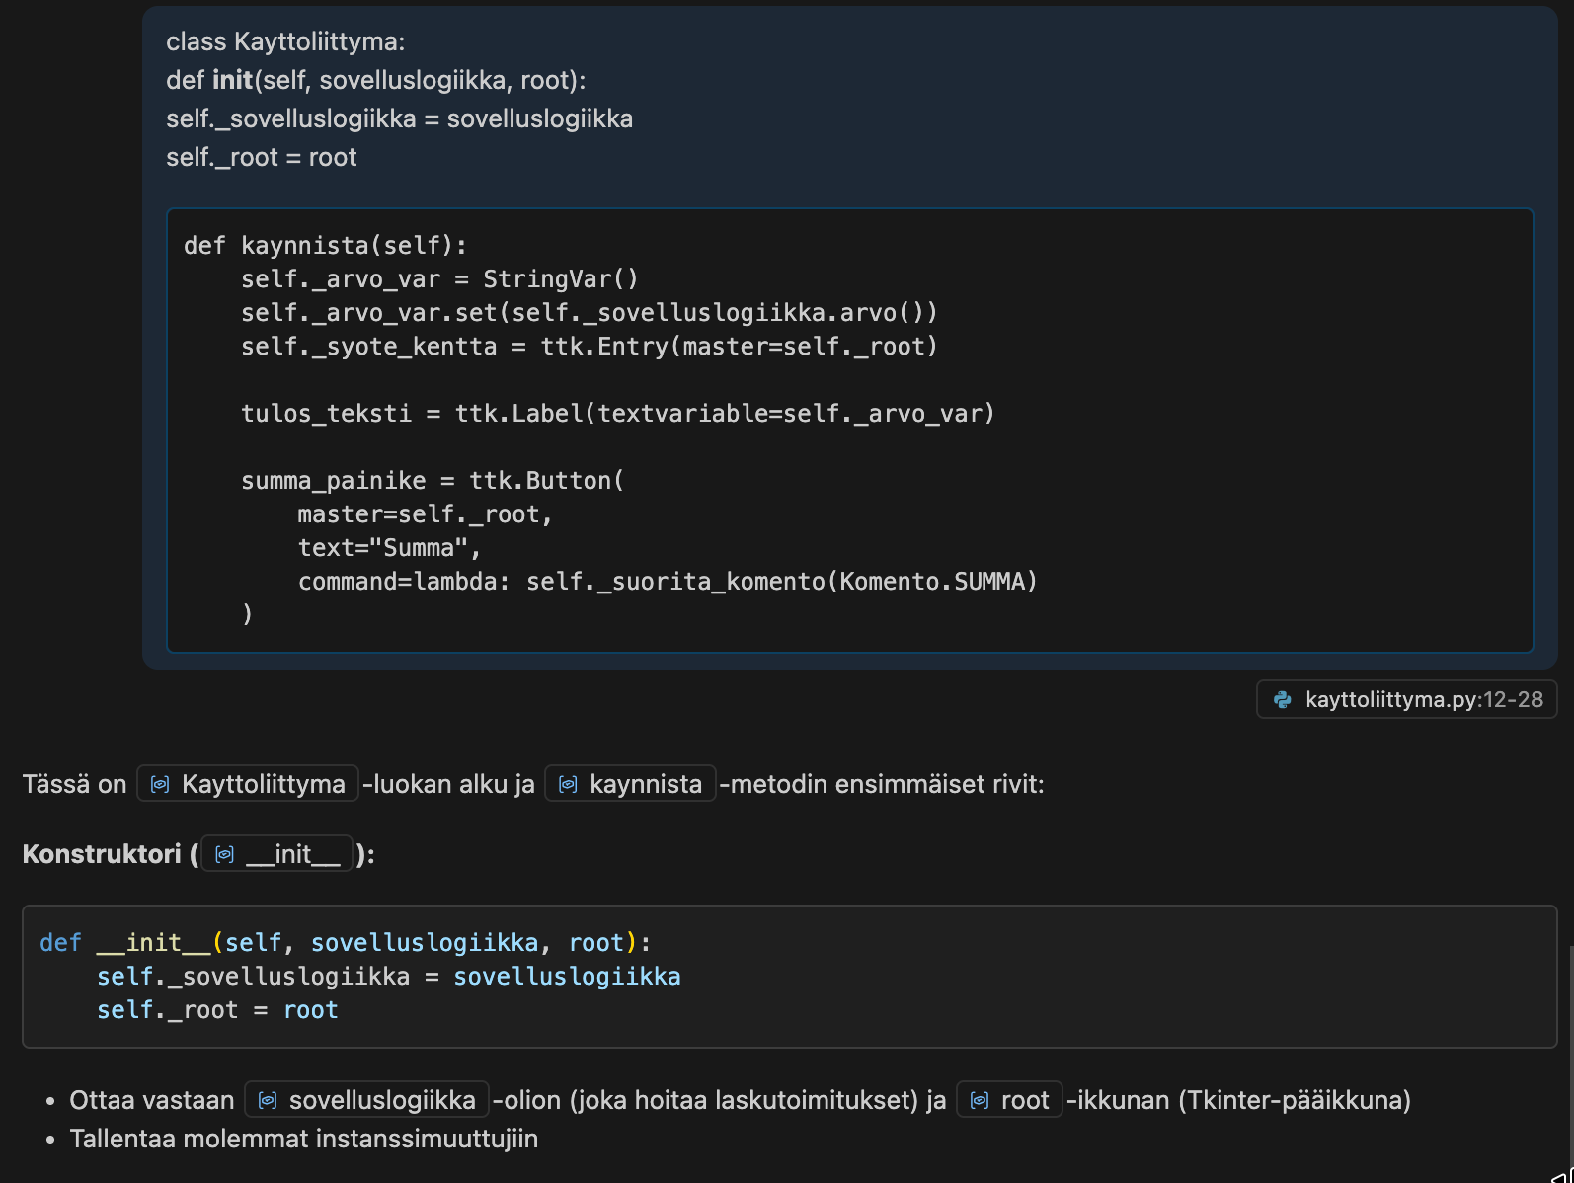The image size is (1574, 1183).
Task: Jump to the kaynnista method link
Action: 645,785
